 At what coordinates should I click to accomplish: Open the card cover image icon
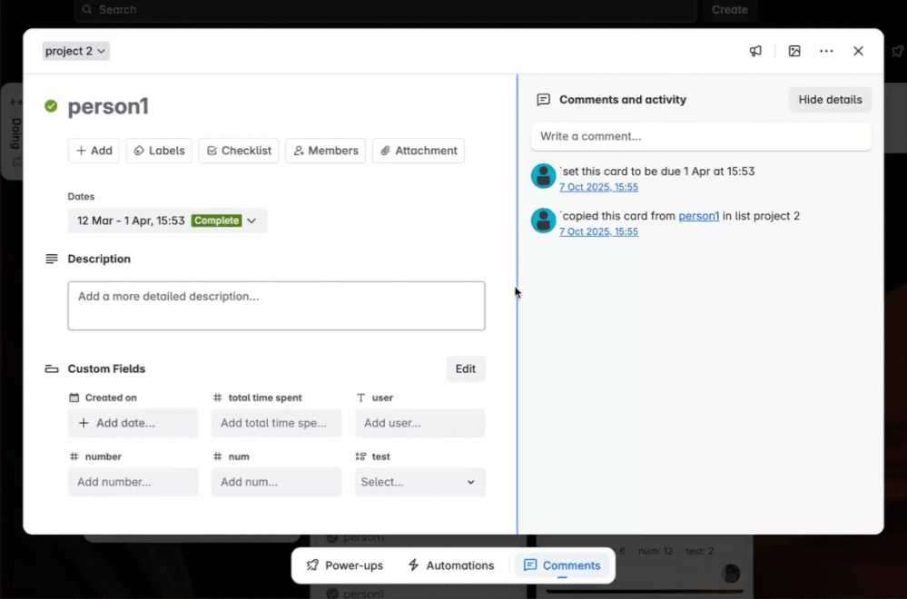[x=794, y=51]
